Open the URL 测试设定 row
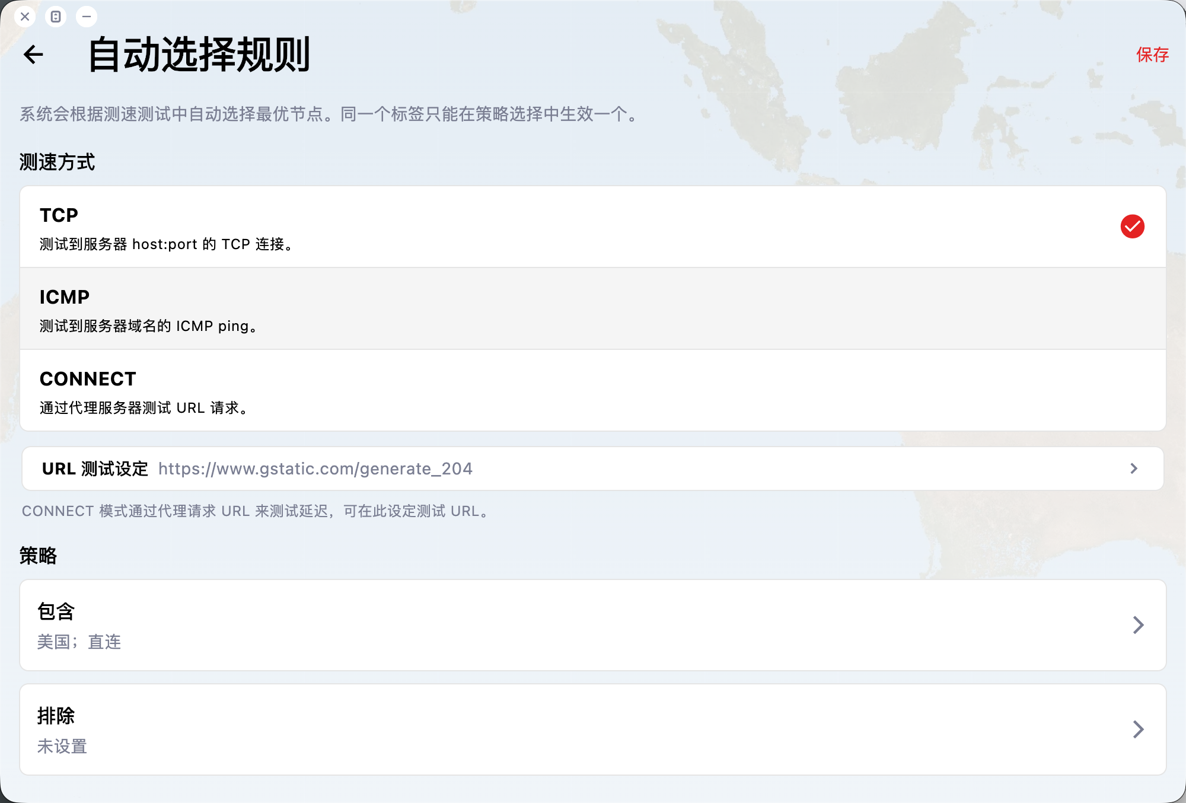The width and height of the screenshot is (1186, 803). tap(95, 469)
